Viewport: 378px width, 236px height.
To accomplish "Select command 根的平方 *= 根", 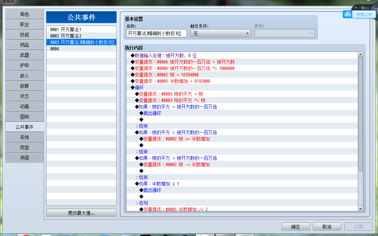I will tap(242, 100).
